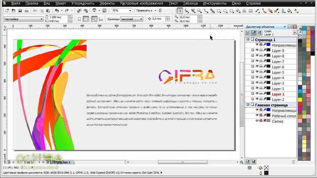Toggle the editable pencil for Layer-3
This screenshot has width=317, height=178.
265,83
